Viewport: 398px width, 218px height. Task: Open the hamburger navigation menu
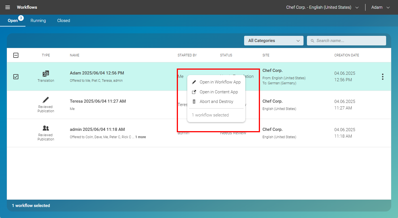[x=7, y=7]
